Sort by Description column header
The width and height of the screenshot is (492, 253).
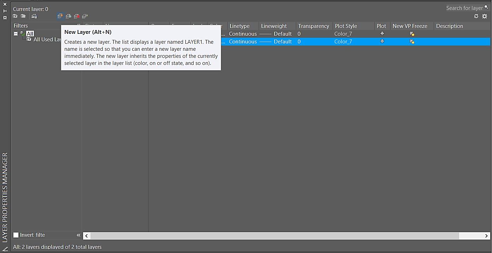pos(462,26)
